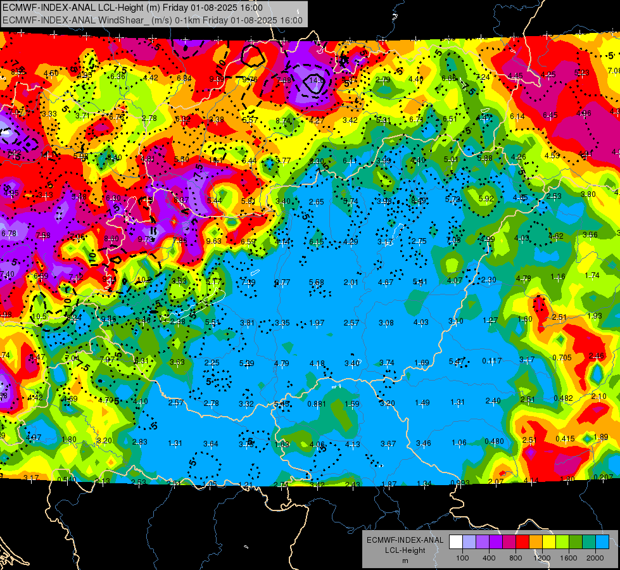
Task: Select the yellow legend swatch
Action: 549,542
